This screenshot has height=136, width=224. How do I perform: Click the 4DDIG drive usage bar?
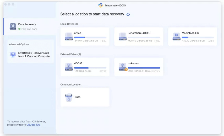pyautogui.click(x=90, y=68)
